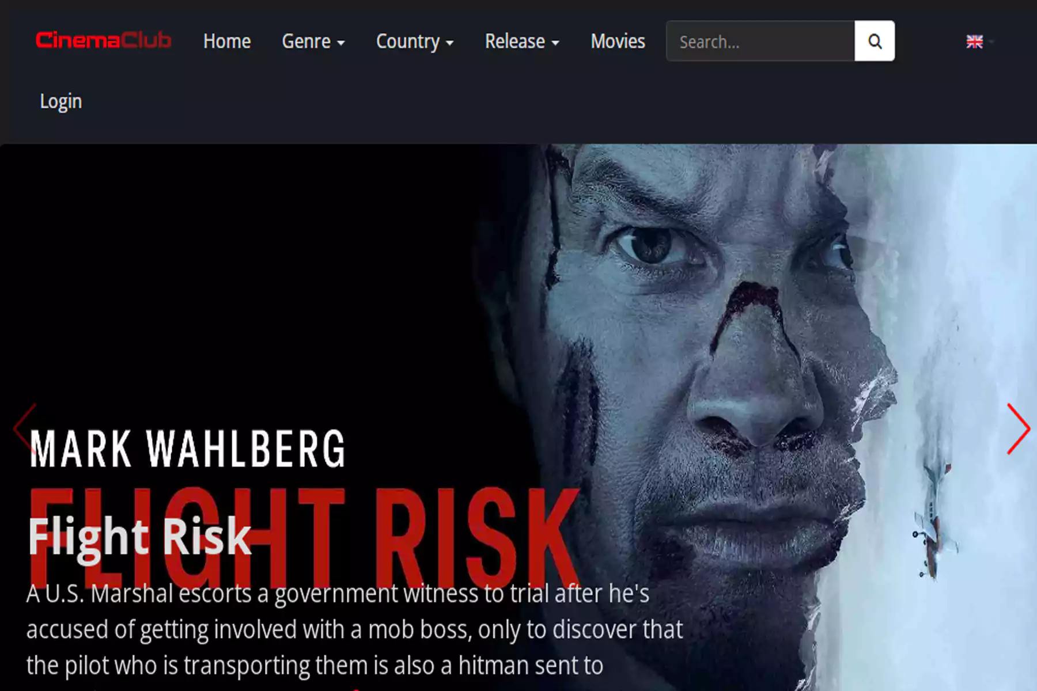This screenshot has height=691, width=1037.
Task: Open the Flight Risk title link
Action: pyautogui.click(x=140, y=537)
